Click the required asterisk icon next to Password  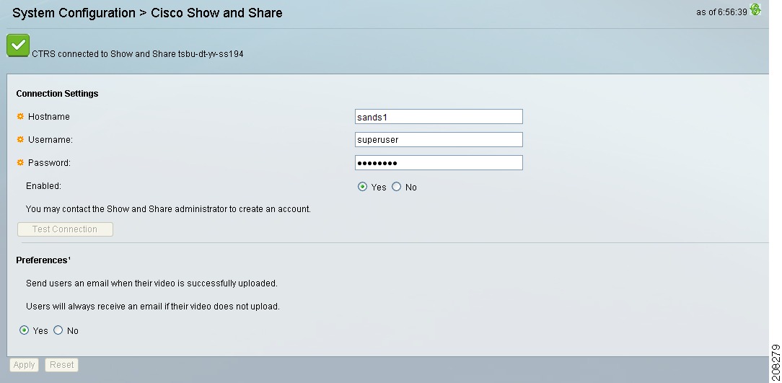pyautogui.click(x=20, y=162)
